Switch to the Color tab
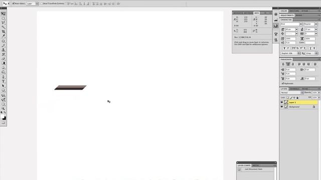The image size is (321, 180). pyautogui.click(x=283, y=11)
